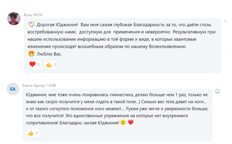Image resolution: width=232 pixels, height=144 pixels.
Task: Click the heart-eyes emoji beside 'Люблю Вас'
Action: (31, 54)
